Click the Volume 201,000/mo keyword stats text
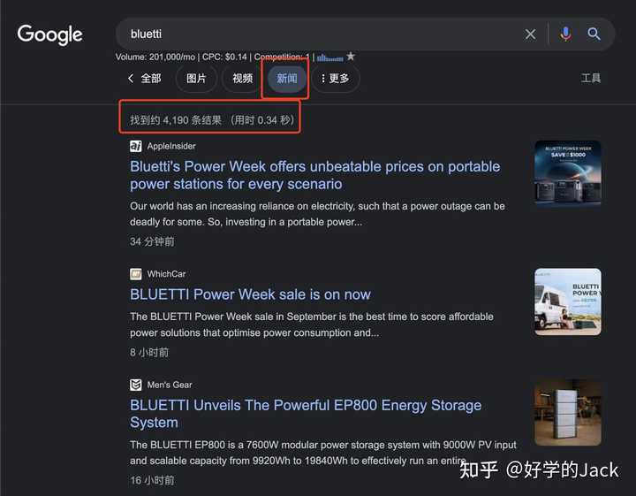 [x=213, y=57]
